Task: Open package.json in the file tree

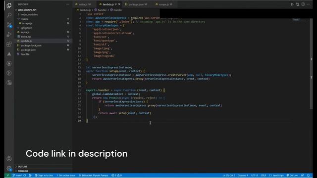Action: (x=28, y=50)
